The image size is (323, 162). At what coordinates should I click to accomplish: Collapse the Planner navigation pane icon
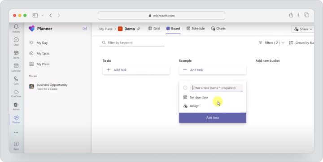pyautogui.click(x=85, y=28)
